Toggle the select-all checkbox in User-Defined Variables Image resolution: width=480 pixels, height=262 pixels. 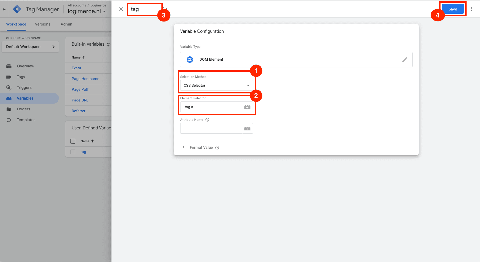(x=73, y=141)
